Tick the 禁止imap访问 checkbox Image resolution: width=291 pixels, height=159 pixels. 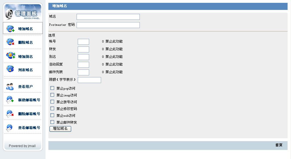coord(52,95)
